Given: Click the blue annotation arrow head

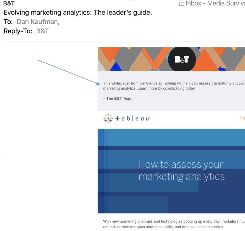Looking at the screenshot, I should [98, 83].
